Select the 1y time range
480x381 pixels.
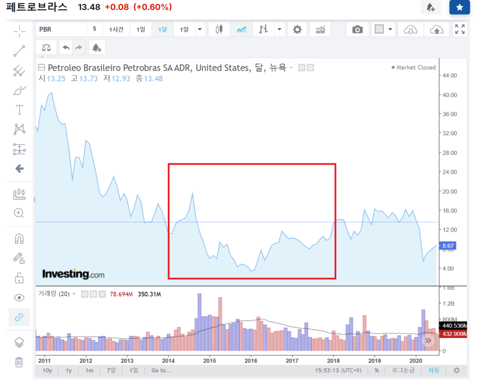click(68, 371)
